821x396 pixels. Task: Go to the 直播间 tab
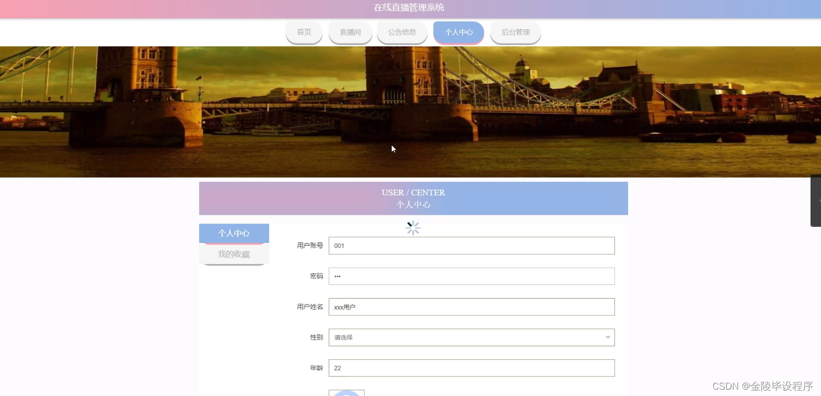(350, 32)
